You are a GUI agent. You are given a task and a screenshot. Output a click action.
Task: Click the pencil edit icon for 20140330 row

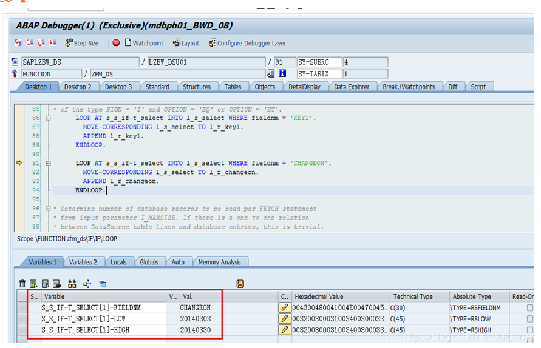point(284,330)
